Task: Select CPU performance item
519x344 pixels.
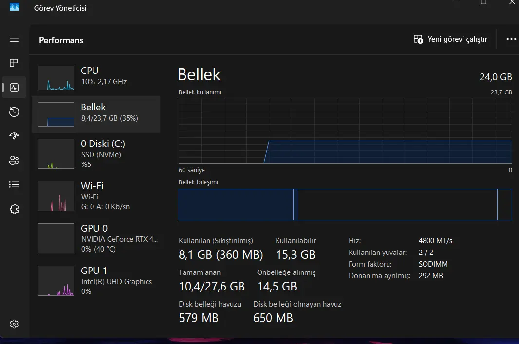Action: pyautogui.click(x=96, y=78)
